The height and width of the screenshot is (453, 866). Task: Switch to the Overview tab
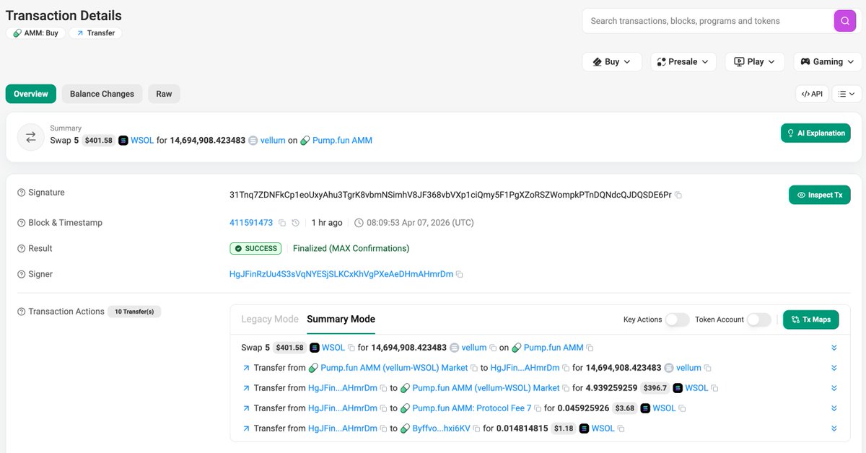30,94
